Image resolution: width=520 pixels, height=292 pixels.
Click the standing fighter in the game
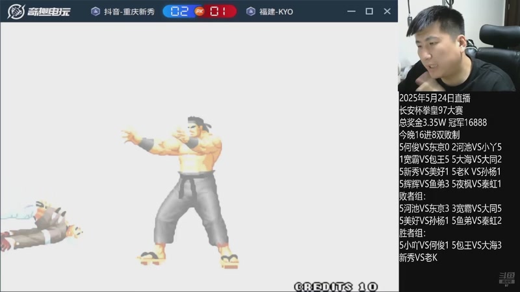[x=181, y=192]
